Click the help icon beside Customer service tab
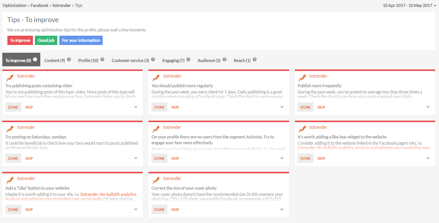 pos(153,60)
